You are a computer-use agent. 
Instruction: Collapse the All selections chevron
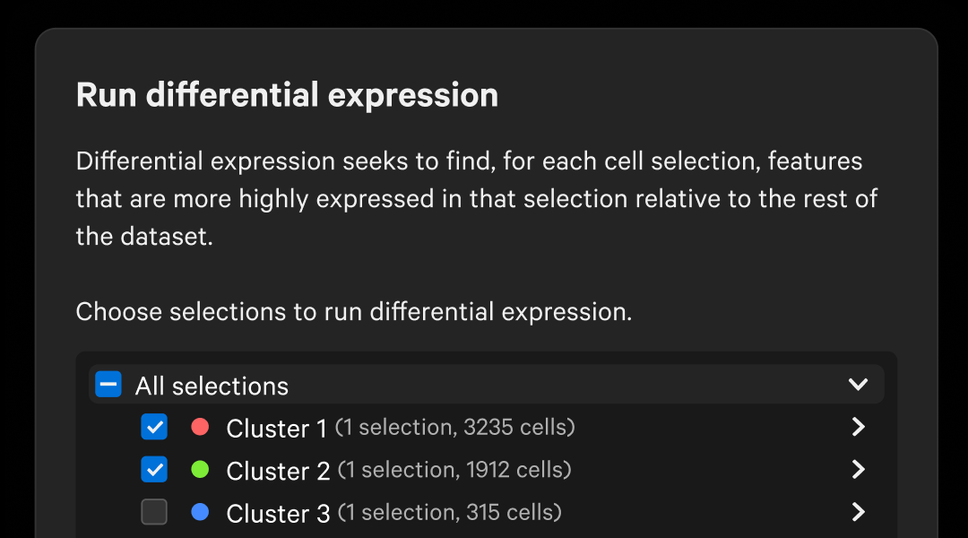(858, 385)
